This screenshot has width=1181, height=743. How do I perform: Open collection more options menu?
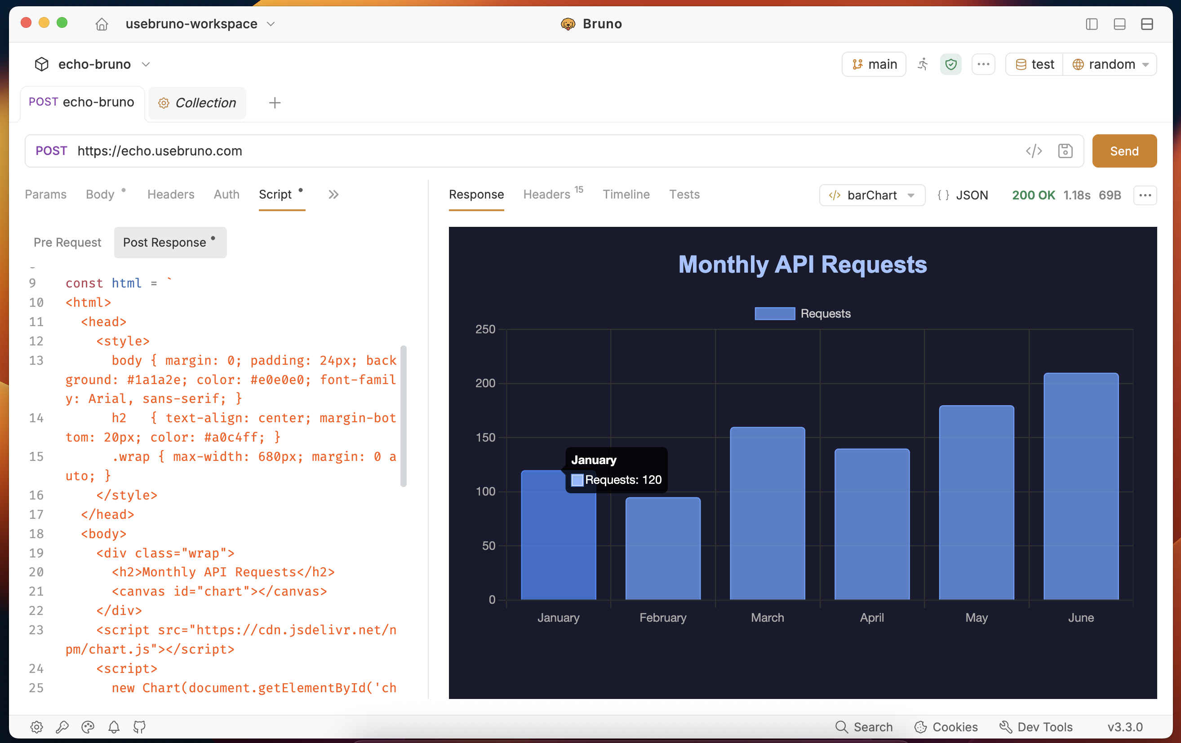click(983, 64)
